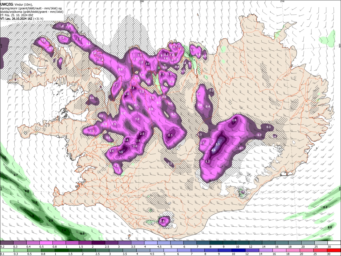
Task: Click the lower legend red swatch labeled 30
Action: 334,250
